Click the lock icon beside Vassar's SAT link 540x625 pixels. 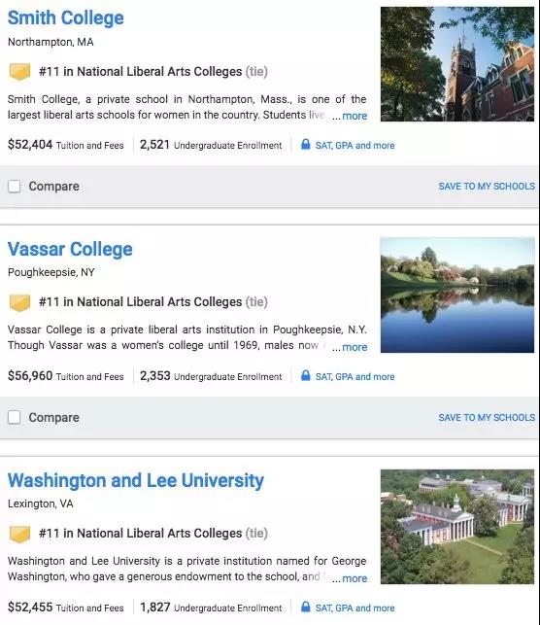click(x=305, y=375)
